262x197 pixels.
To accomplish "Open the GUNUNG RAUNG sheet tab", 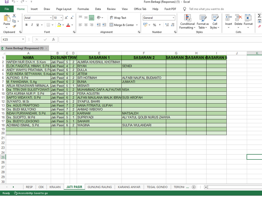I will [x=100, y=187].
